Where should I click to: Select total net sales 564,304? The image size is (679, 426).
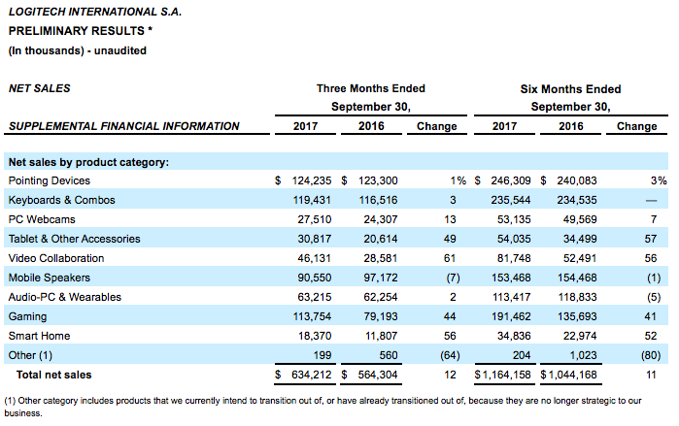pos(378,375)
